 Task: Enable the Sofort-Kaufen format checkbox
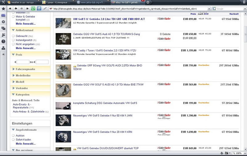(13, 140)
